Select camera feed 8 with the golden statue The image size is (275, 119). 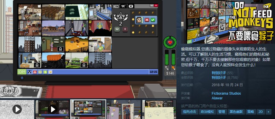tap(100, 28)
